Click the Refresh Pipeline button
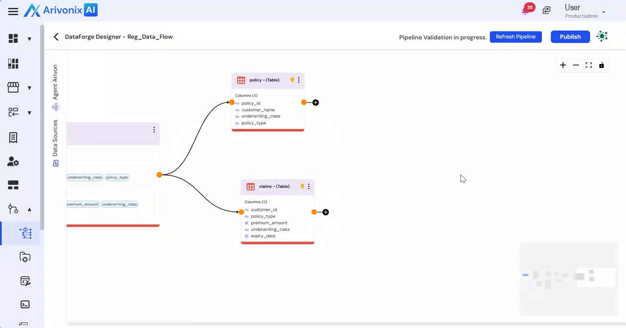Viewport: 626px width, 328px height. 515,37
